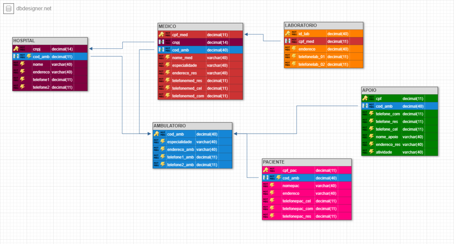Click the key icon in AMBULATORIO cod_amb row
This screenshot has height=244, width=454.
(156, 134)
